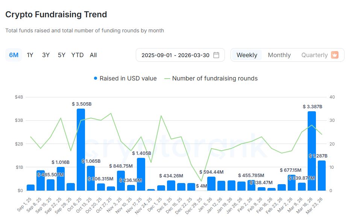Image resolution: width=346 pixels, height=218 pixels.
Task: Switch to 5Y time range
Action: coord(62,55)
